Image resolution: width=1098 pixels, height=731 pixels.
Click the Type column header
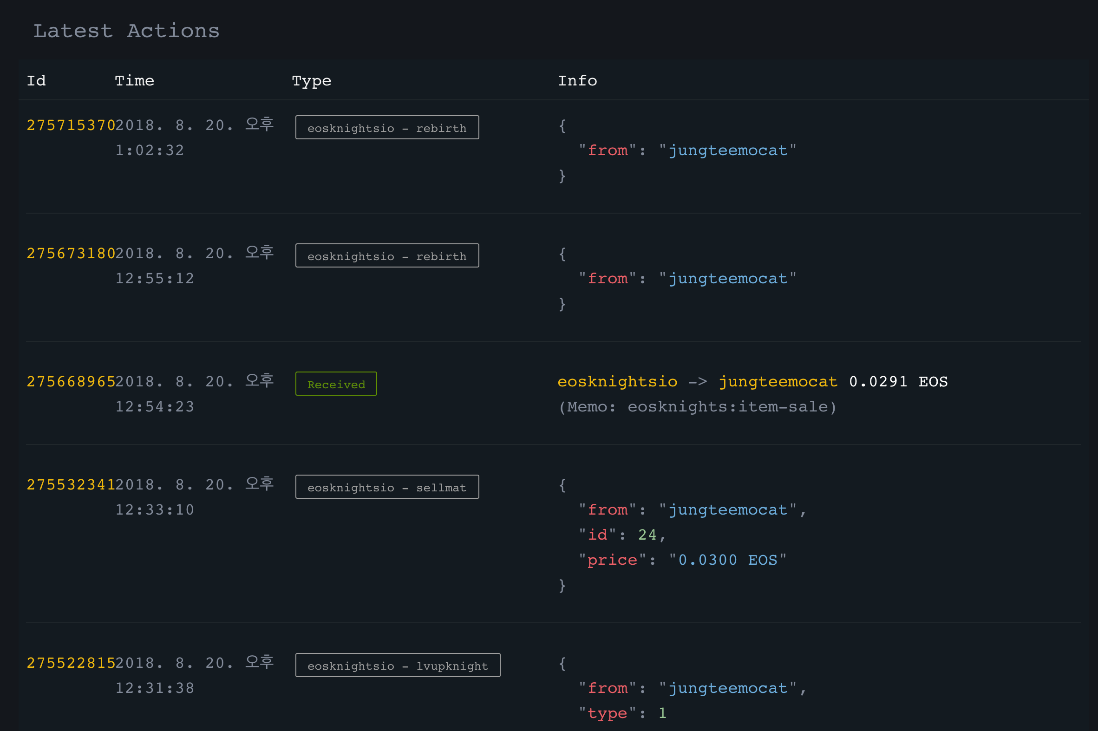point(312,81)
